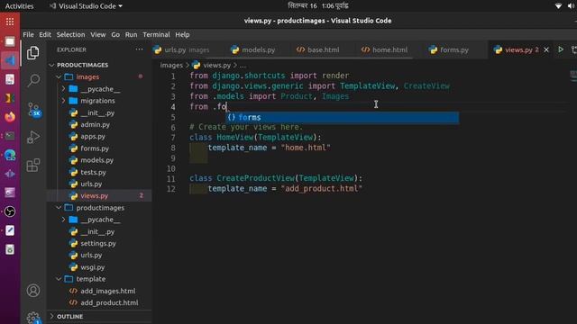Click the Visual Studio Code dock icon
The image size is (577, 324).
[10, 60]
